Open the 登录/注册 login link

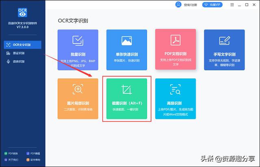click(191, 5)
